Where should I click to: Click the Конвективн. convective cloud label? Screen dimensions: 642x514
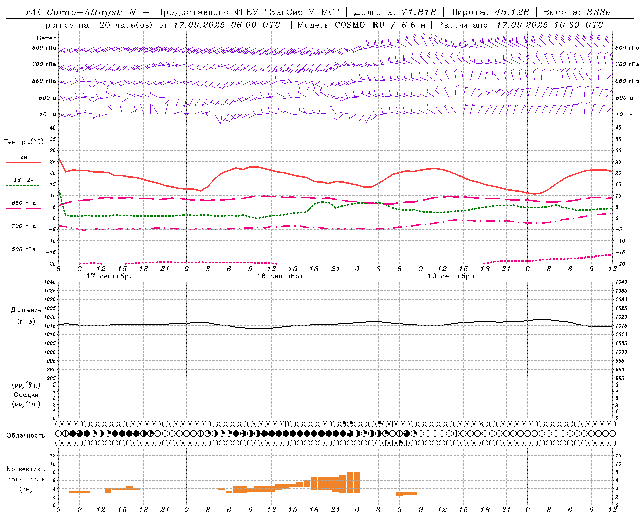coord(26,469)
